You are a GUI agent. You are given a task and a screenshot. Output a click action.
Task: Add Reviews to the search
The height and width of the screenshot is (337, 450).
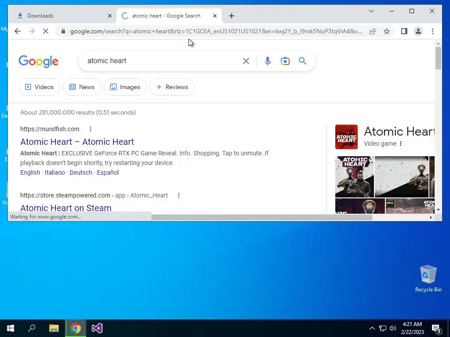(x=172, y=87)
